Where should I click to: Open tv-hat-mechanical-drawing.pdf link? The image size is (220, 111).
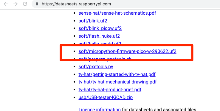point(117,82)
